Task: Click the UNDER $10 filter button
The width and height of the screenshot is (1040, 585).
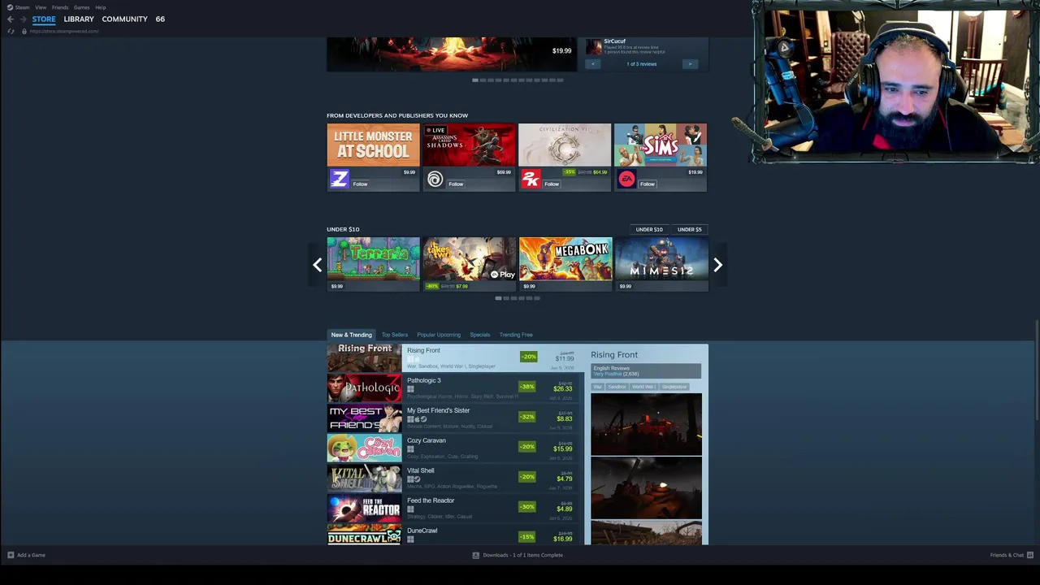Action: [649, 229]
